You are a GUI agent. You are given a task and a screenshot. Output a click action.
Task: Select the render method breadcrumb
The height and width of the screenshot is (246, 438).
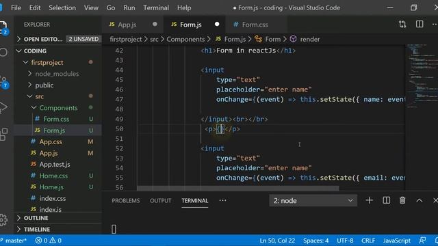coord(305,40)
